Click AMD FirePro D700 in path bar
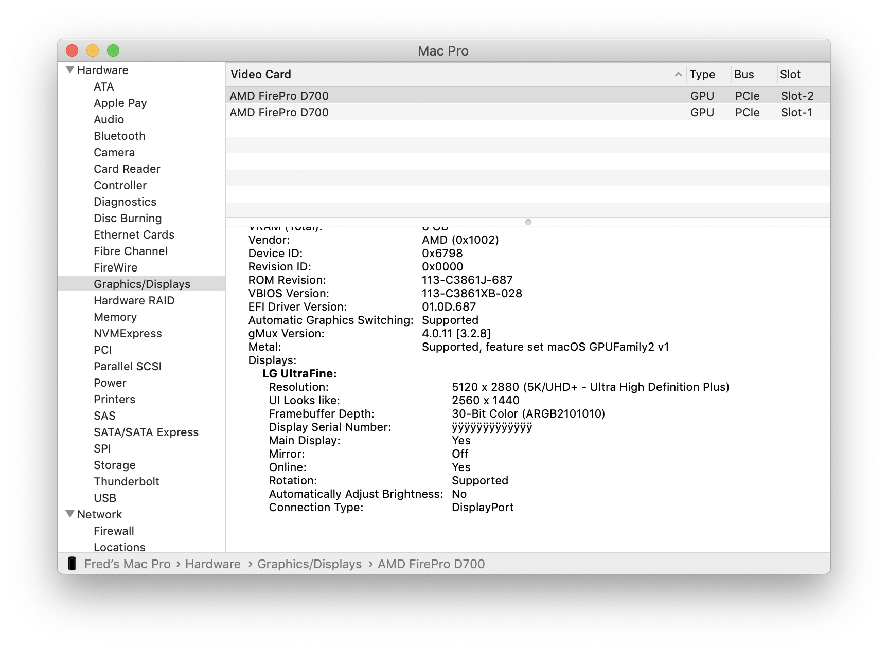 point(431,564)
